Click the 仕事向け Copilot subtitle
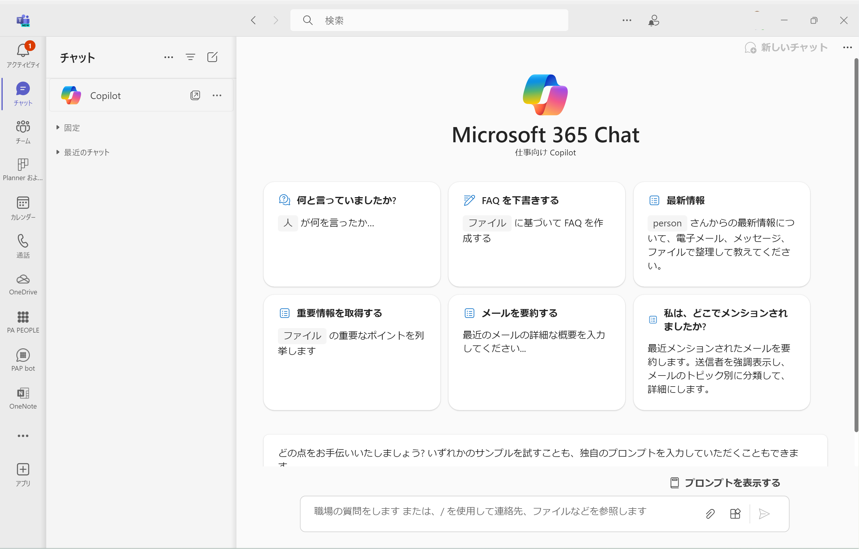This screenshot has width=859, height=550. pos(545,153)
